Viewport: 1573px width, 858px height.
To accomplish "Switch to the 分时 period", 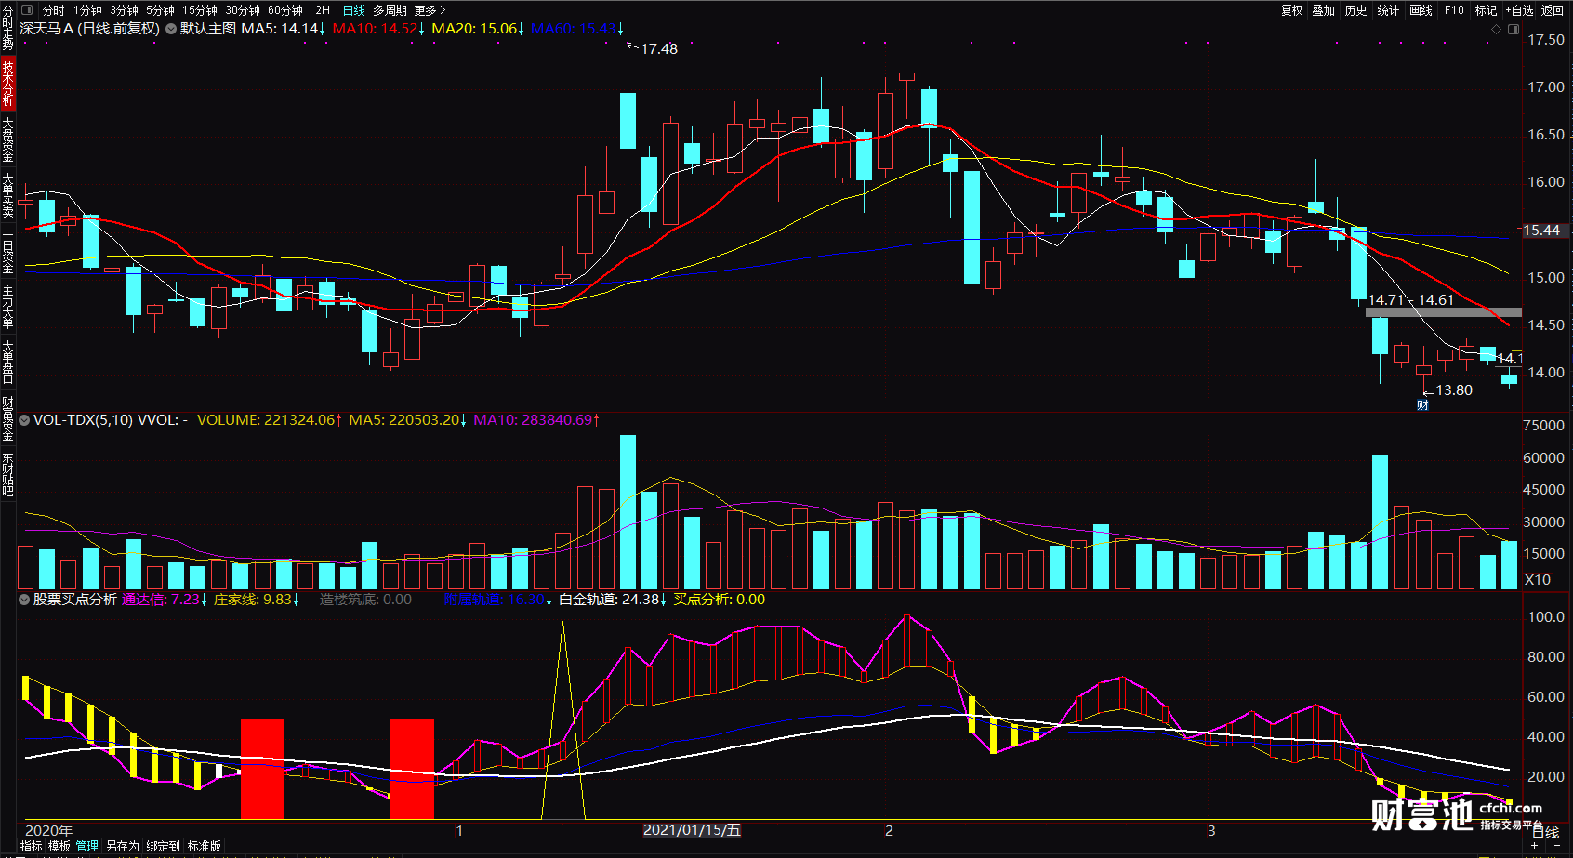I will coord(54,10).
